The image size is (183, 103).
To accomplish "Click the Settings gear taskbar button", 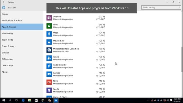I will [x=56, y=100].
